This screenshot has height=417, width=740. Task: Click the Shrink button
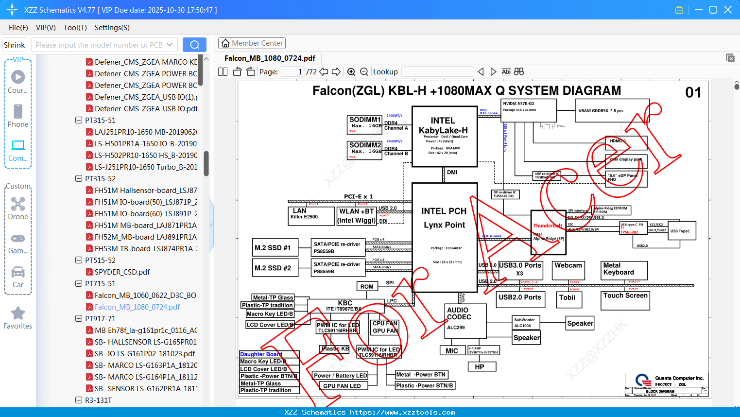(14, 45)
